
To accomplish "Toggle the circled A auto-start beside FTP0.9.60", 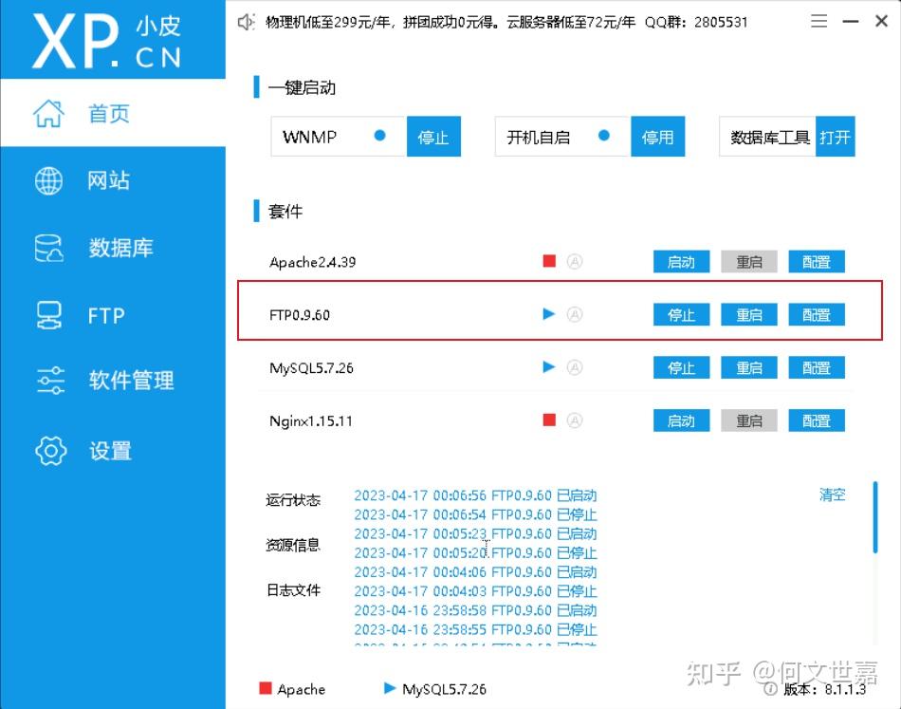I will 573,314.
